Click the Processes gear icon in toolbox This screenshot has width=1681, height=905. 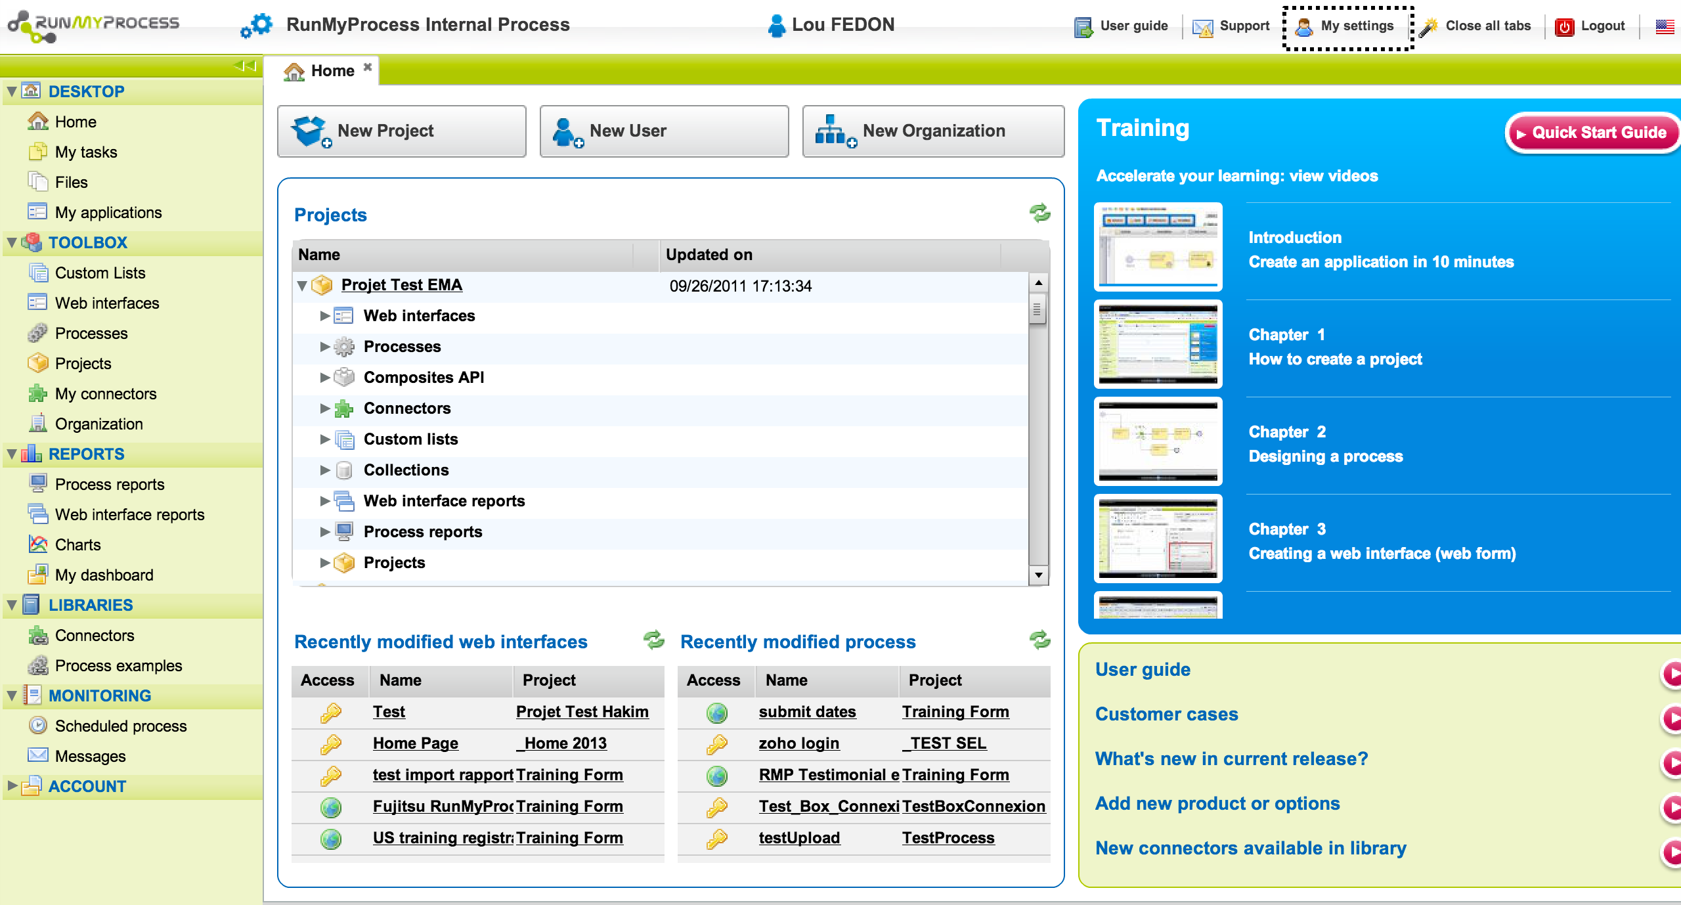tap(38, 333)
